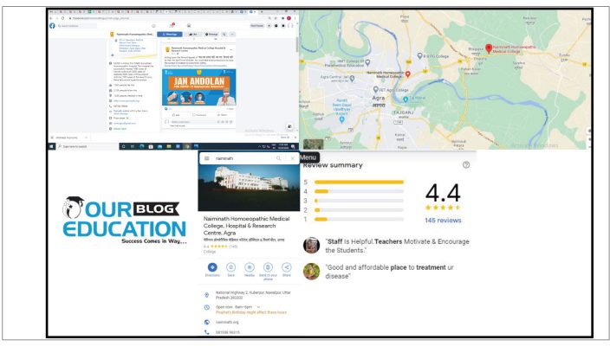Click the page search magnifier button
The height and width of the screenshot is (346, 610).
click(x=224, y=35)
